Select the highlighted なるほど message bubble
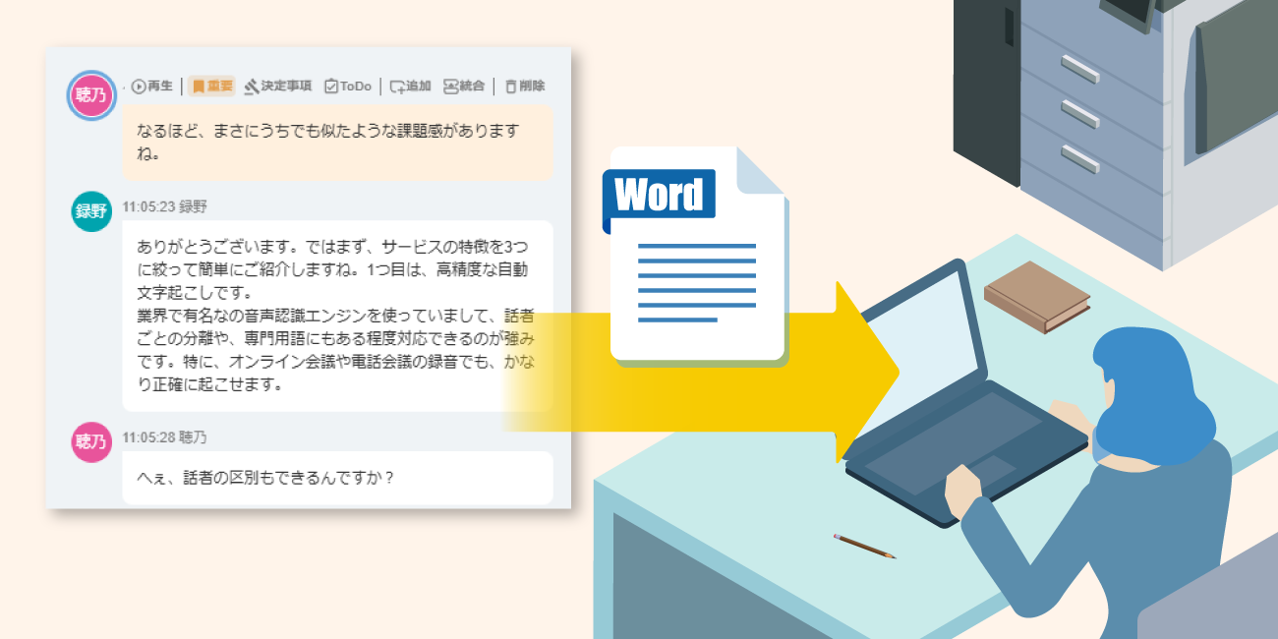 [x=336, y=143]
